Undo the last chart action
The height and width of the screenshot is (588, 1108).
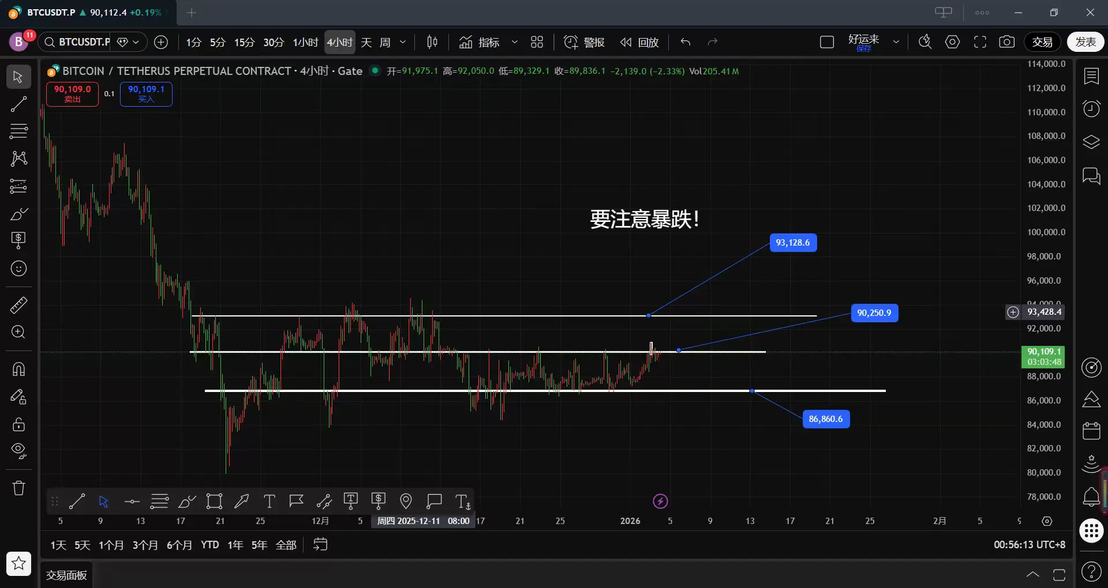click(686, 42)
